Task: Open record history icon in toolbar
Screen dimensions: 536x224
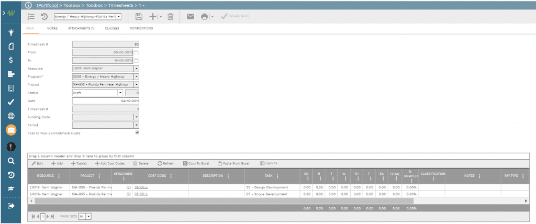Action: tap(44, 16)
